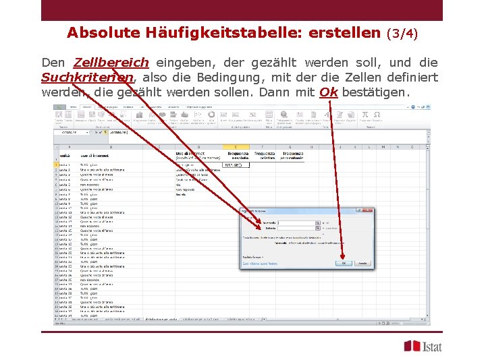
Task: Insert a Simbolo with the omega icon
Action: [x=377, y=115]
